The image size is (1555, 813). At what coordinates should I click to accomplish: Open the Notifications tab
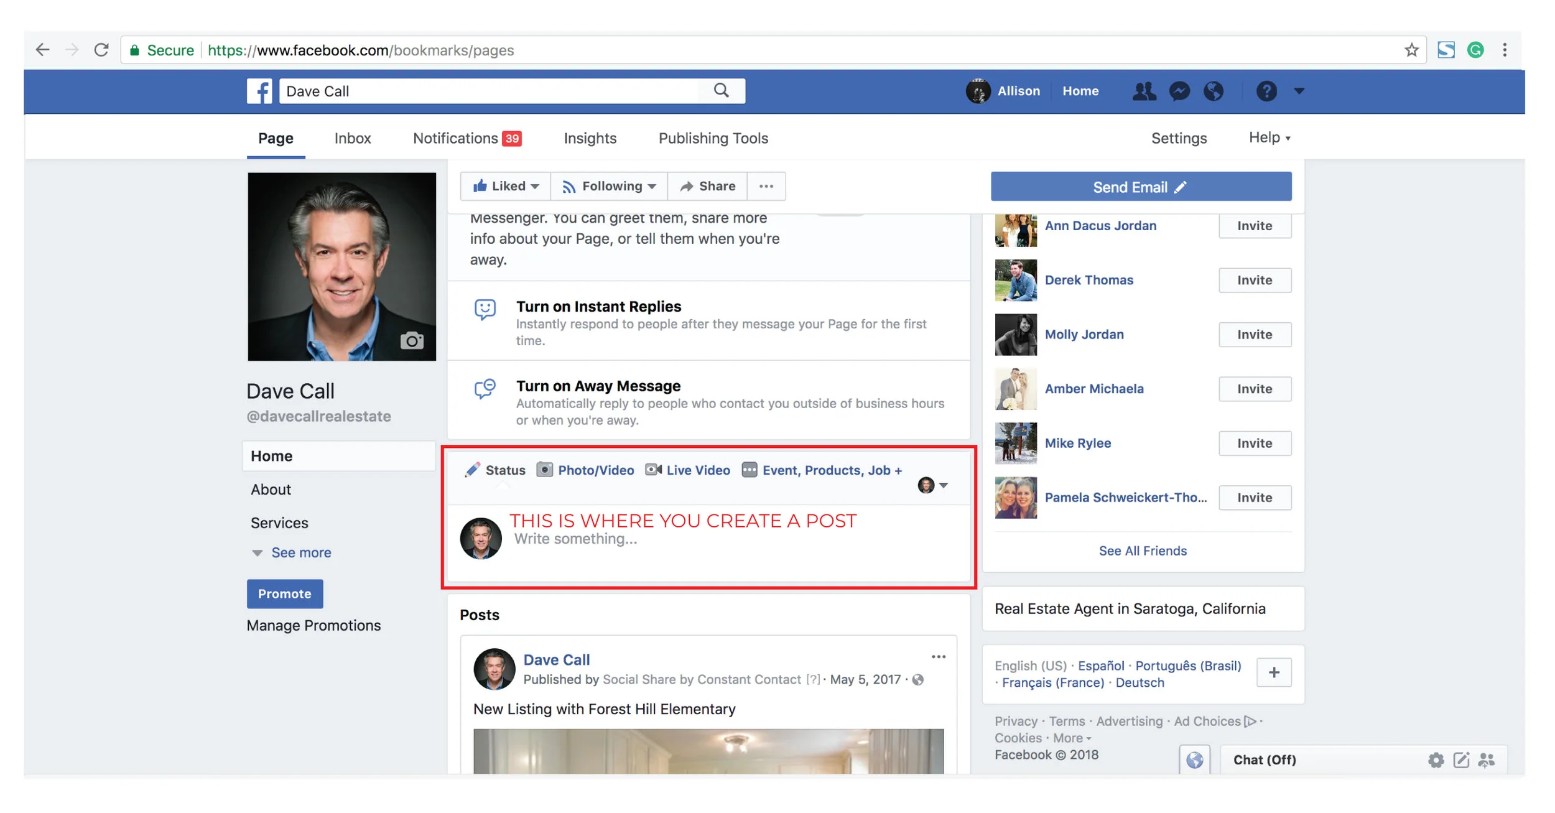(x=467, y=138)
